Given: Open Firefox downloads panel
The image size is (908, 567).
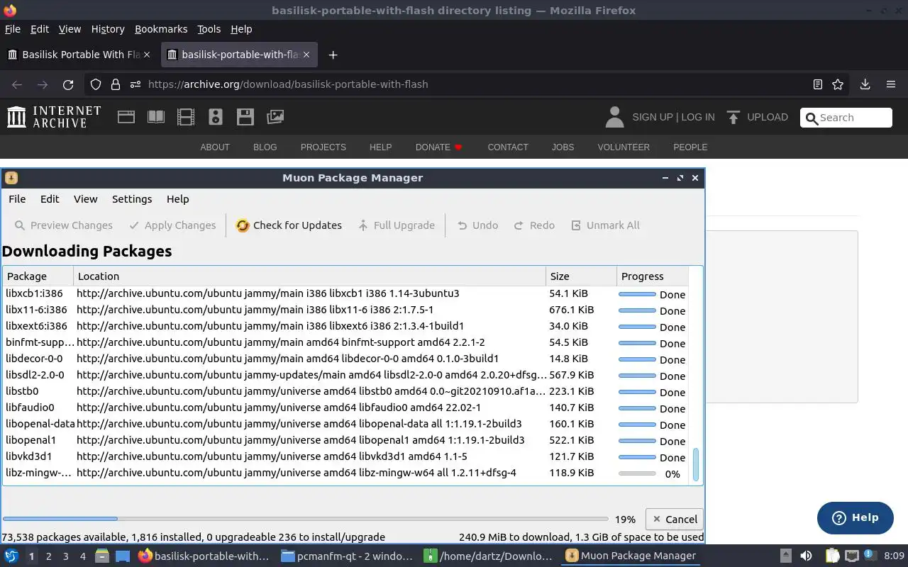Looking at the screenshot, I should click(865, 84).
